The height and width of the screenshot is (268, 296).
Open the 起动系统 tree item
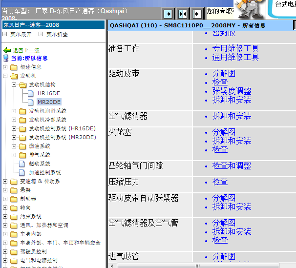[40, 164]
